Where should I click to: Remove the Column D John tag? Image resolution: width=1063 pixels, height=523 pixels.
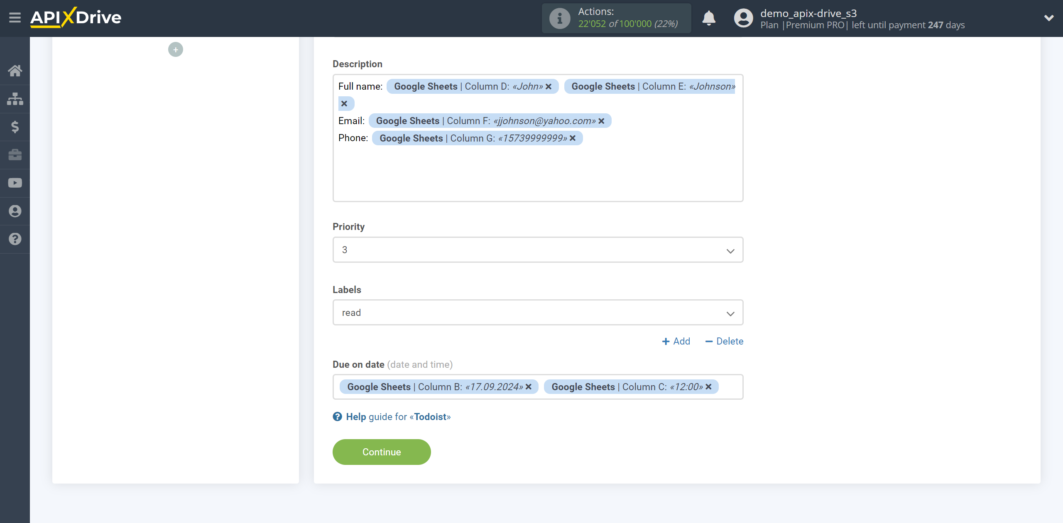[549, 86]
